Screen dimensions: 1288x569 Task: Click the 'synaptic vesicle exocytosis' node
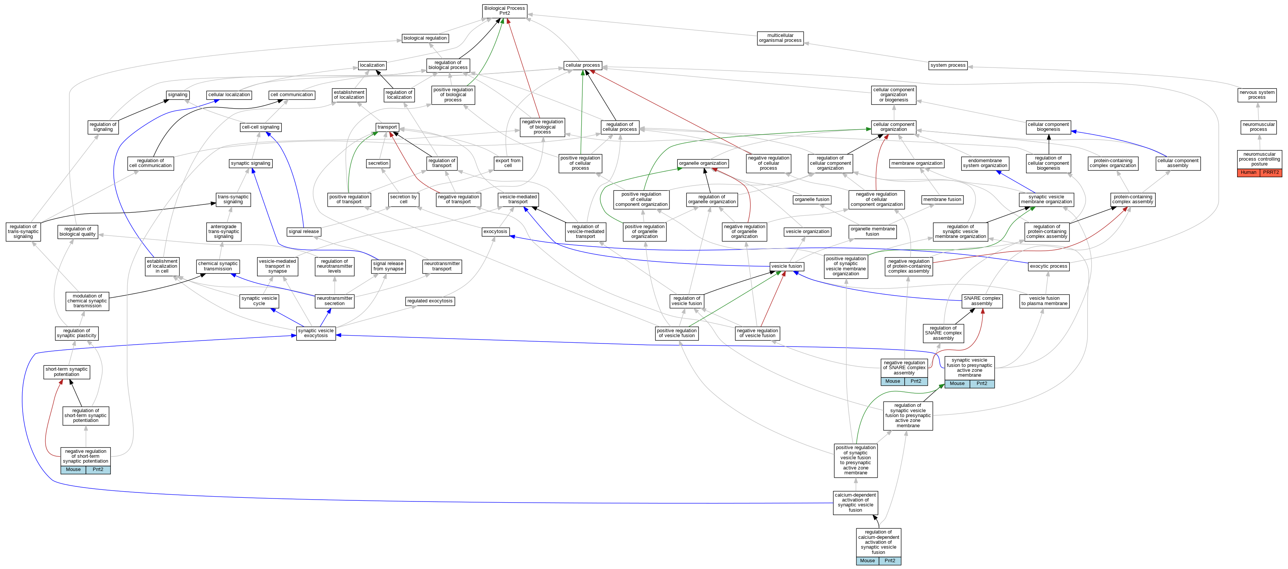click(316, 333)
